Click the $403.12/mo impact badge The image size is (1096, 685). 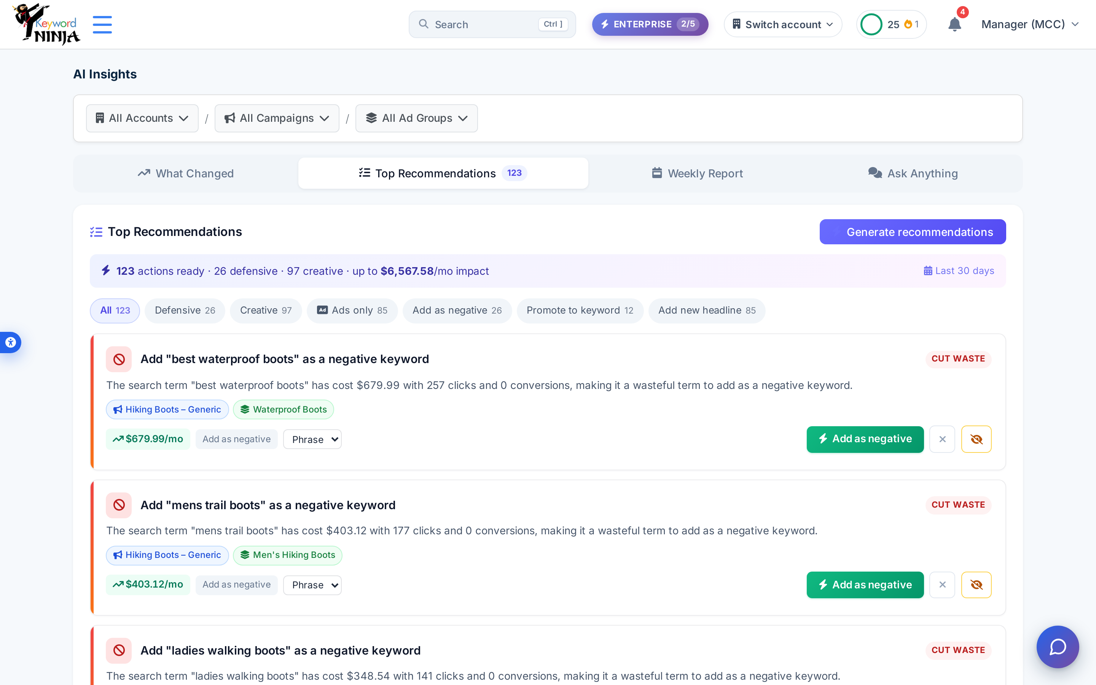(148, 585)
